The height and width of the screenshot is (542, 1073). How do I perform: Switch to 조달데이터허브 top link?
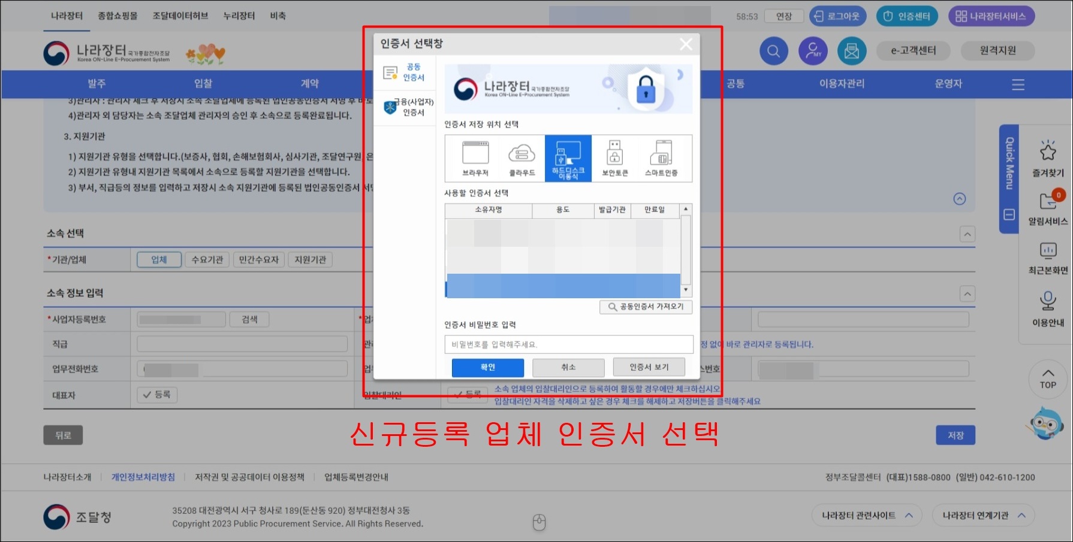(x=180, y=16)
